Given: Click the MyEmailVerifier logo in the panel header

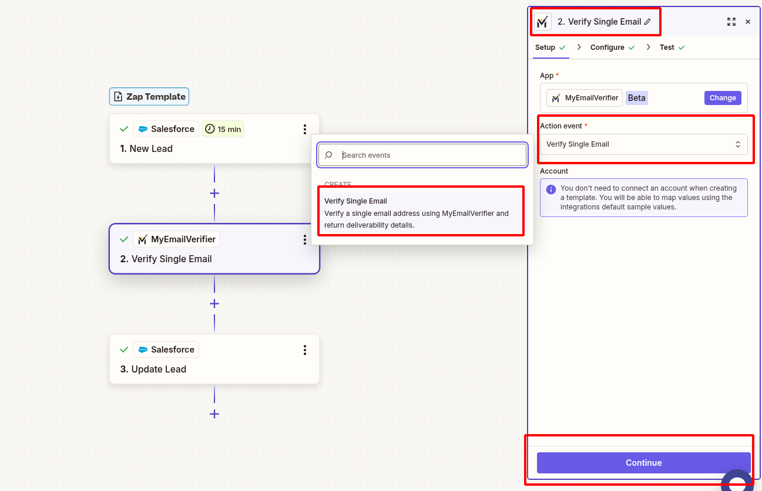Looking at the screenshot, I should click(x=542, y=22).
